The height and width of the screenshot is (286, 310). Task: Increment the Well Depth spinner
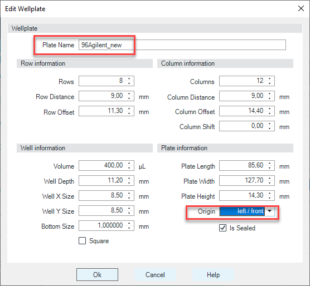(x=129, y=178)
